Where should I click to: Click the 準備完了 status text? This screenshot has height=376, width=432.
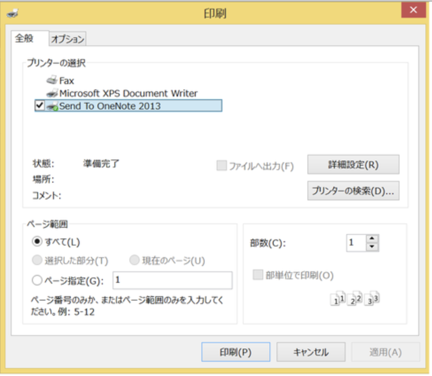(101, 163)
